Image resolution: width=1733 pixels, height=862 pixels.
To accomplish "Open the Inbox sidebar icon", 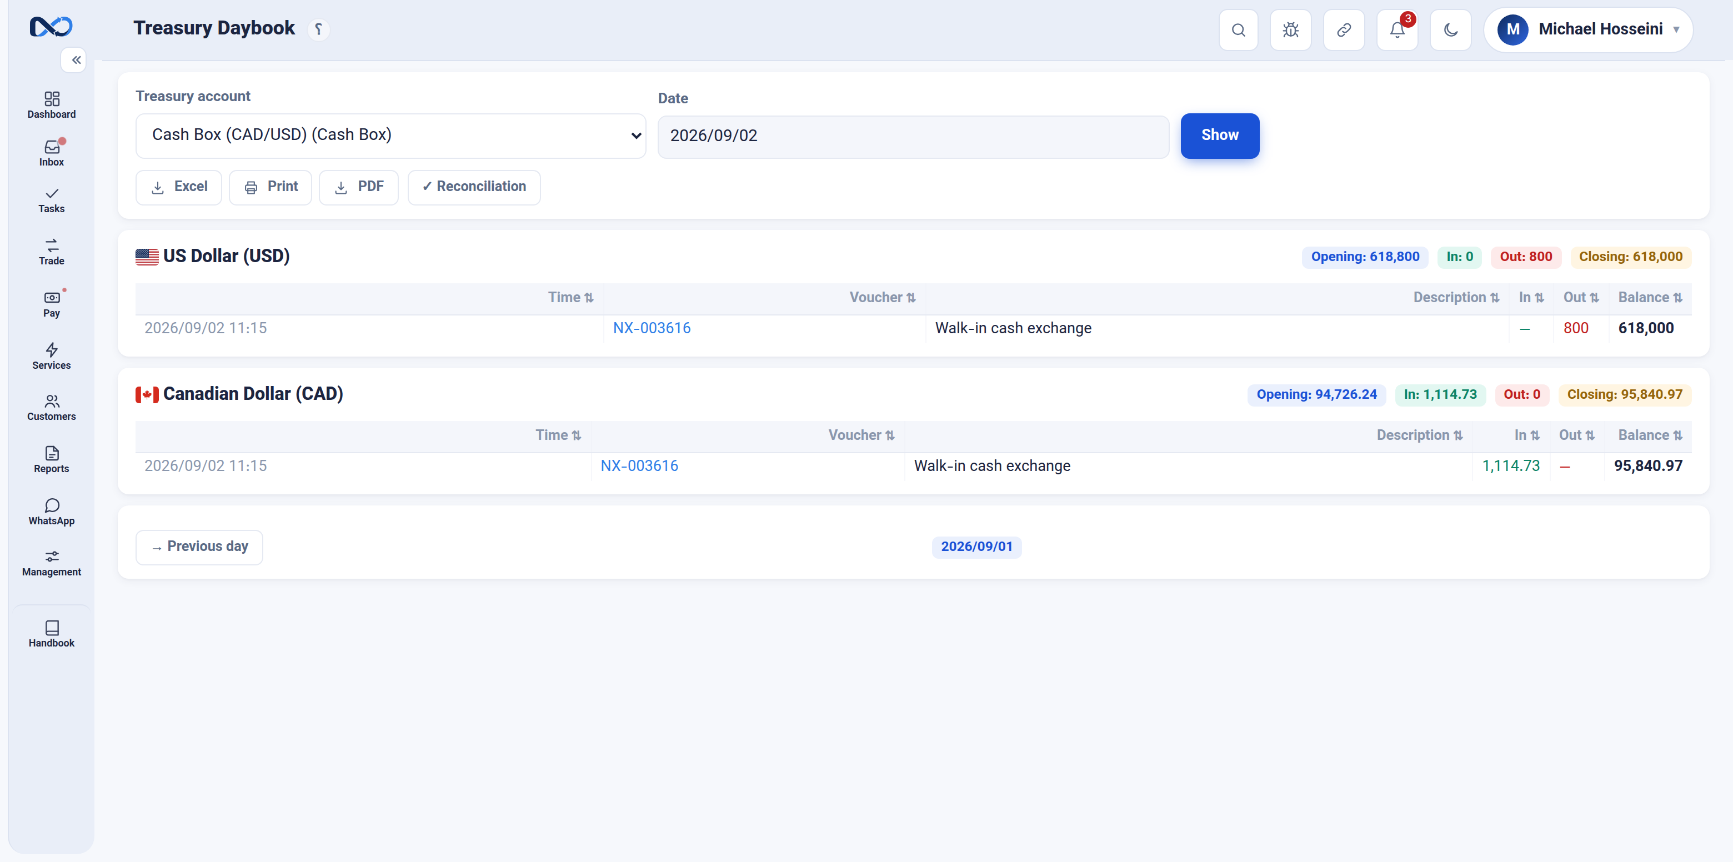I will 51,153.
